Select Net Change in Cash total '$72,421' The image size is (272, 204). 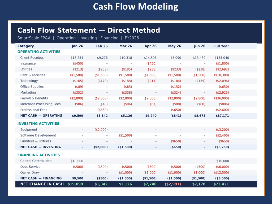(x=221, y=184)
